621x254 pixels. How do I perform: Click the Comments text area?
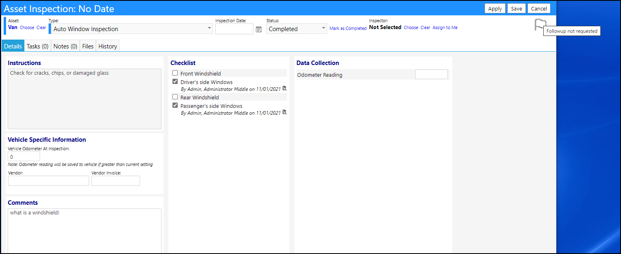click(85, 231)
